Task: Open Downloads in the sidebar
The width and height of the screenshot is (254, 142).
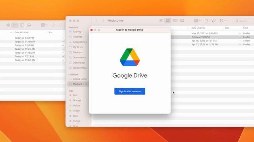Action: pyautogui.click(x=77, y=63)
